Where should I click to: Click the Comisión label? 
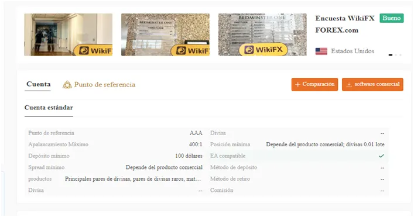pos(222,190)
